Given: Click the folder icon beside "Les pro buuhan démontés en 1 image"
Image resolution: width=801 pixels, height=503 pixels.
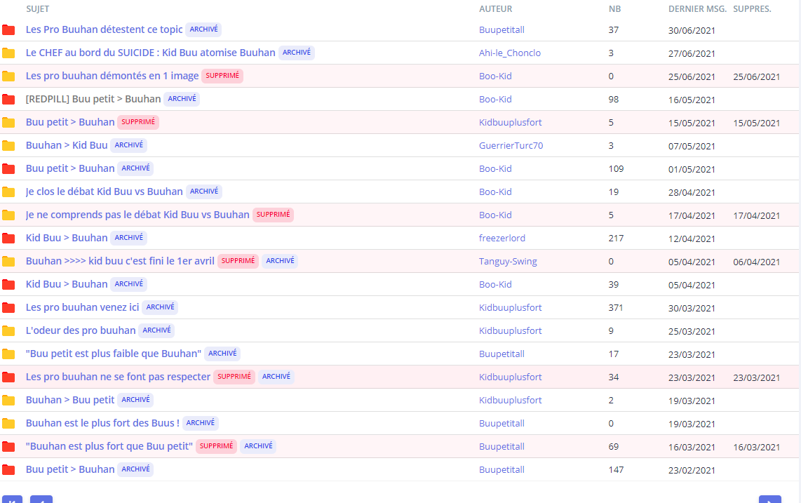Looking at the screenshot, I should [8, 76].
